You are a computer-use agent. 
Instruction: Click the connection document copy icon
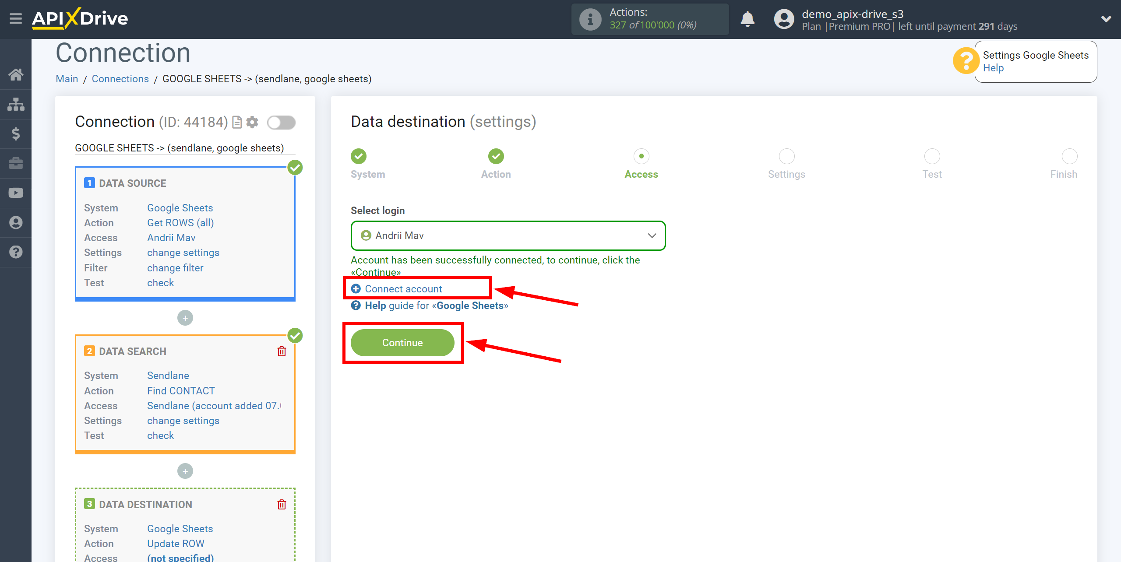[x=237, y=122]
